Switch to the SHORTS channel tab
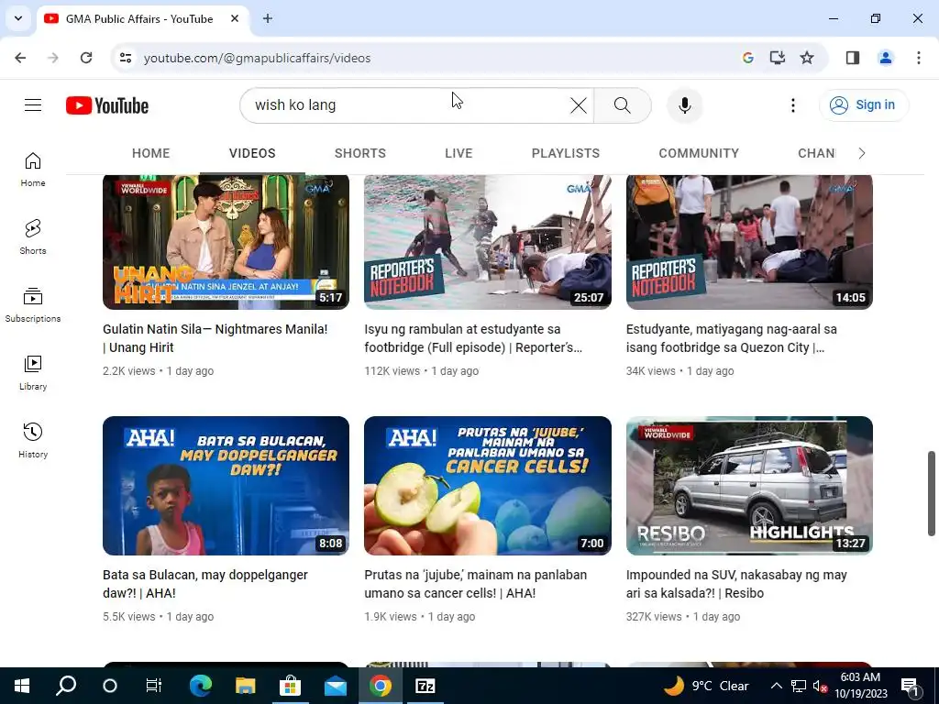This screenshot has width=939, height=704. (359, 153)
